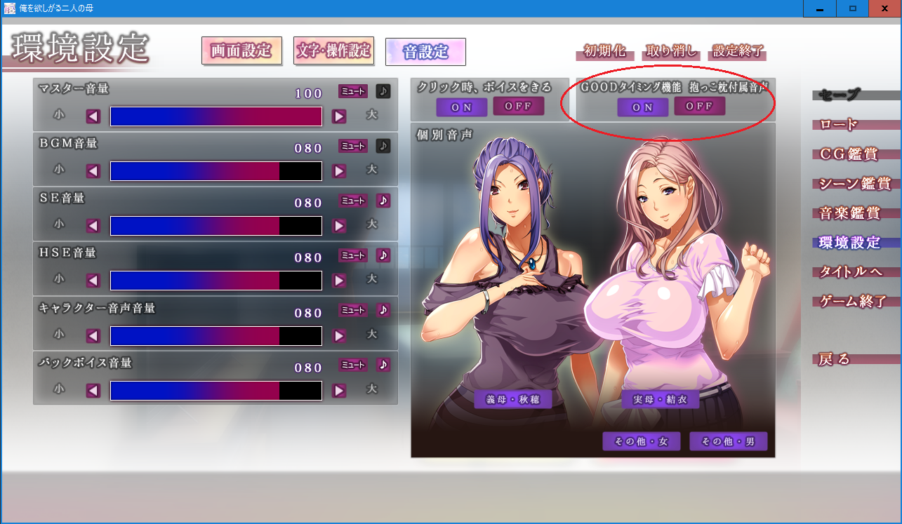
Task: Turn OFF GOODタイミング機能 抱っこ枕付属音声
Action: pyautogui.click(x=700, y=106)
